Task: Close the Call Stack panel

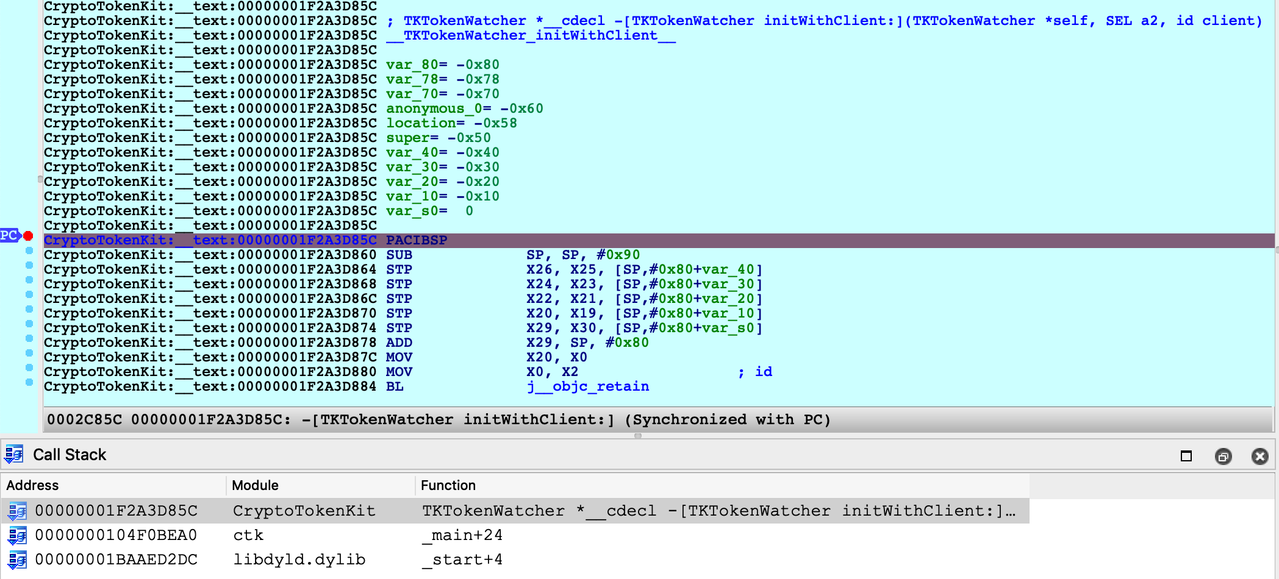Action: (x=1259, y=456)
